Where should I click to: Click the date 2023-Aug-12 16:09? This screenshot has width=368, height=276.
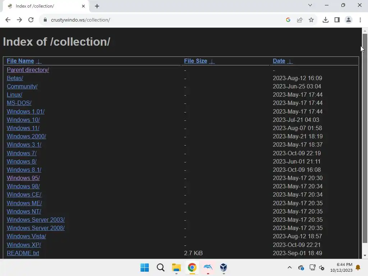pyautogui.click(x=297, y=78)
